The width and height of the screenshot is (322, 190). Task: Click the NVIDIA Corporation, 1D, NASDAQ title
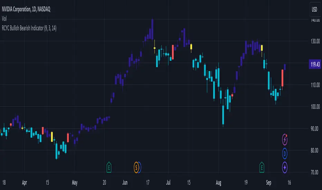pyautogui.click(x=26, y=9)
